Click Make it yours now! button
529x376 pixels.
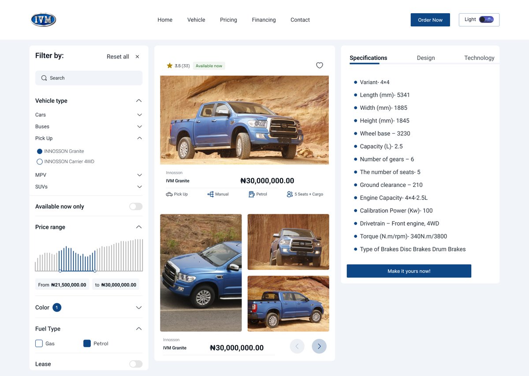pos(409,271)
